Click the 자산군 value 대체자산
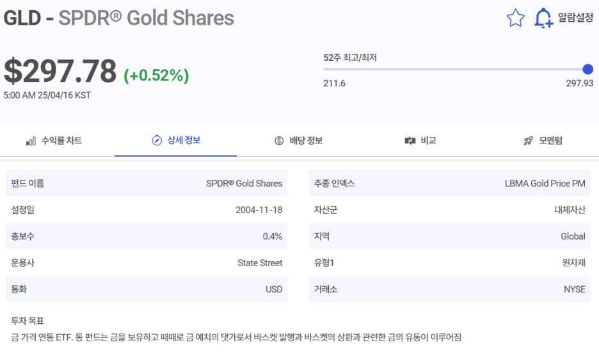The width and height of the screenshot is (599, 352). [570, 210]
